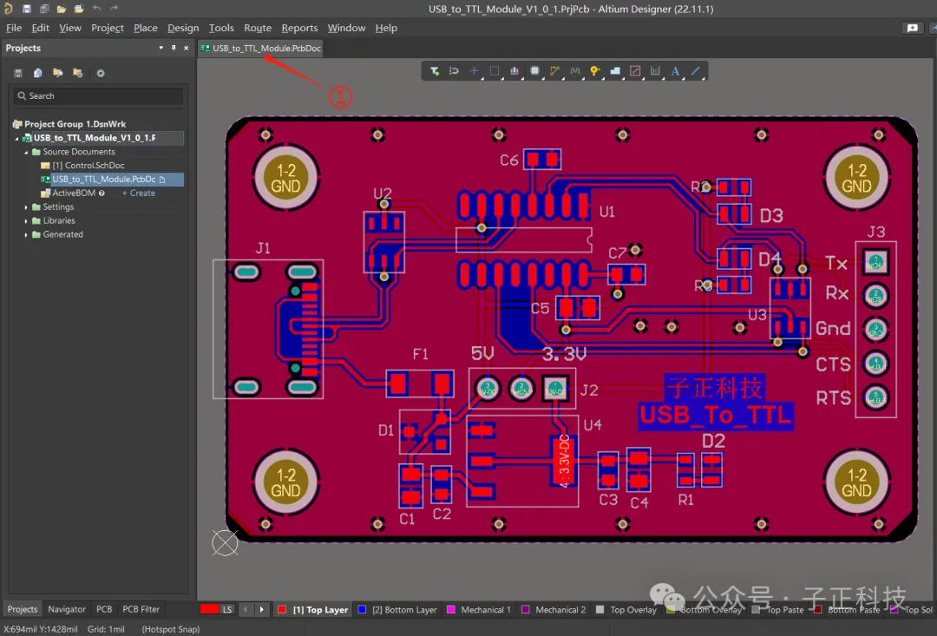
Task: Enable Hotspot Snap in the status bar
Action: [x=170, y=629]
